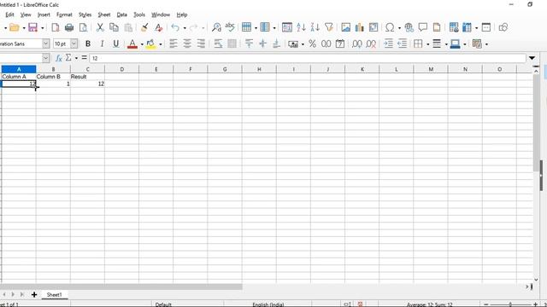The image size is (547, 307).
Task: Open the Sum function dropdown arrow
Action: [x=76, y=58]
